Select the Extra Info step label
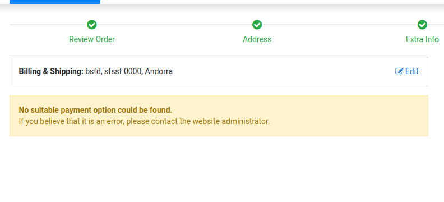Screen dimensions: 444x202 422,39
